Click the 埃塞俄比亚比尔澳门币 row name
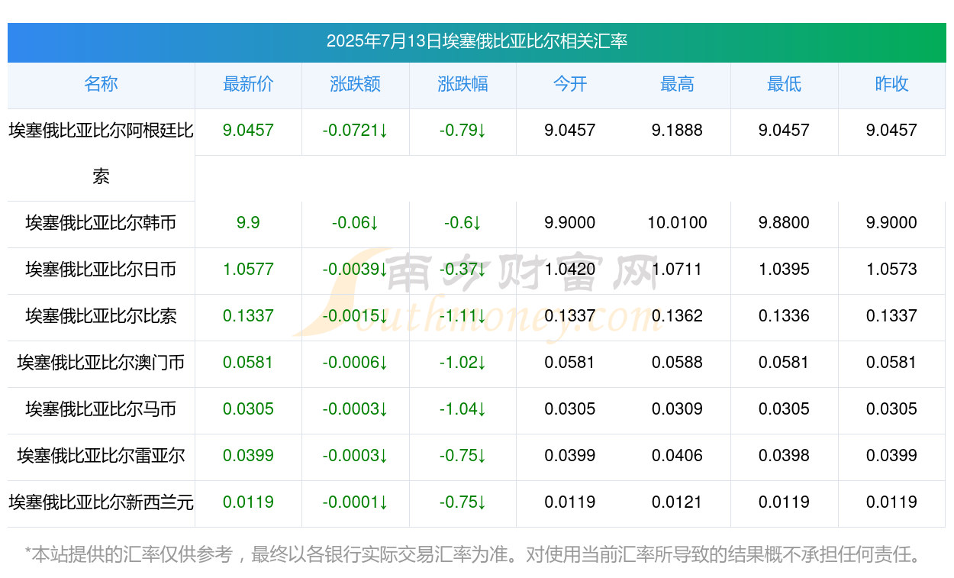Screen dimensions: 954x578 tap(101, 363)
